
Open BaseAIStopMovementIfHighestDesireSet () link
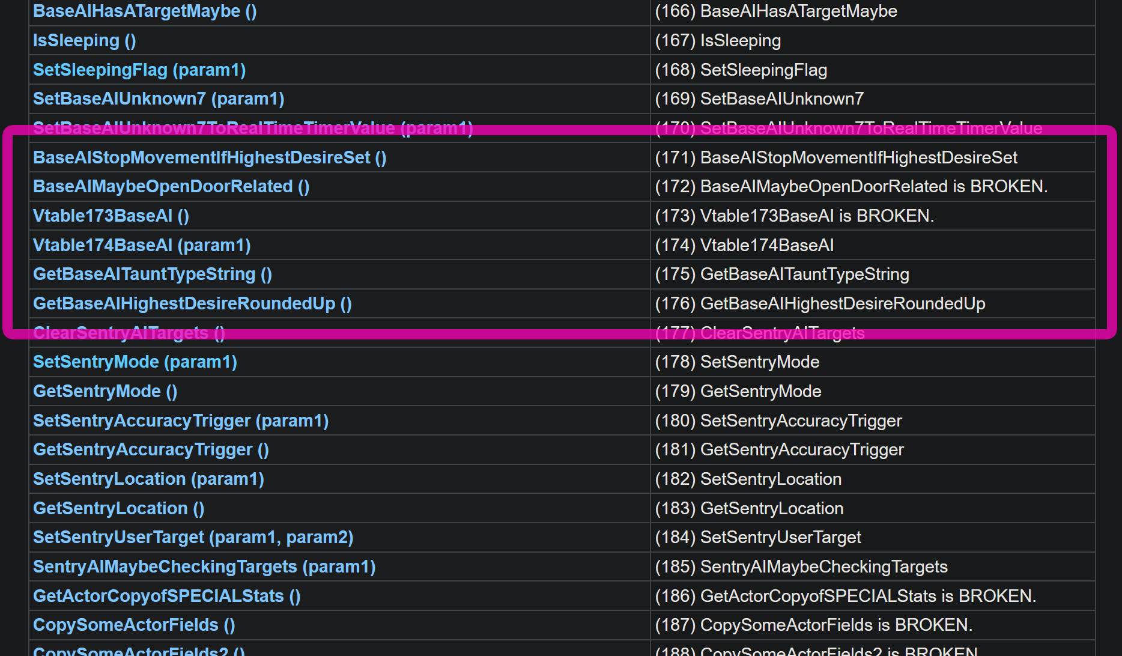pyautogui.click(x=210, y=157)
